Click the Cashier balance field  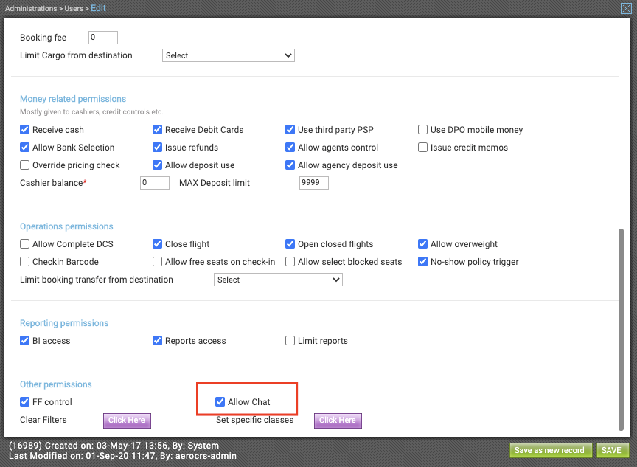point(155,183)
